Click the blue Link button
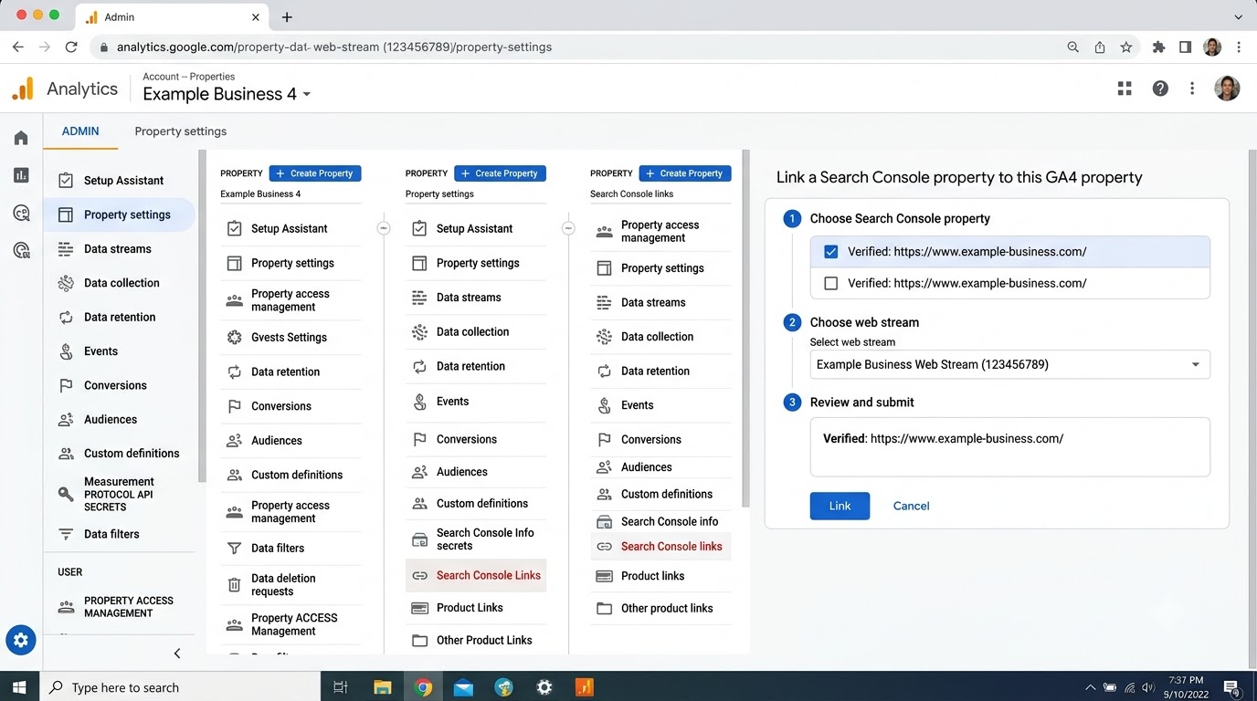 coord(840,506)
